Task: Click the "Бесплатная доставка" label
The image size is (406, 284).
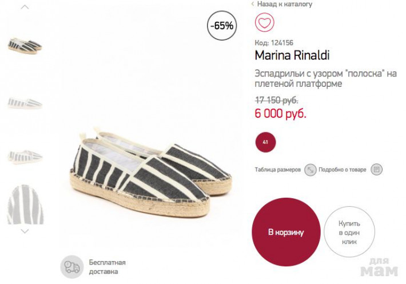Action: [x=107, y=267]
